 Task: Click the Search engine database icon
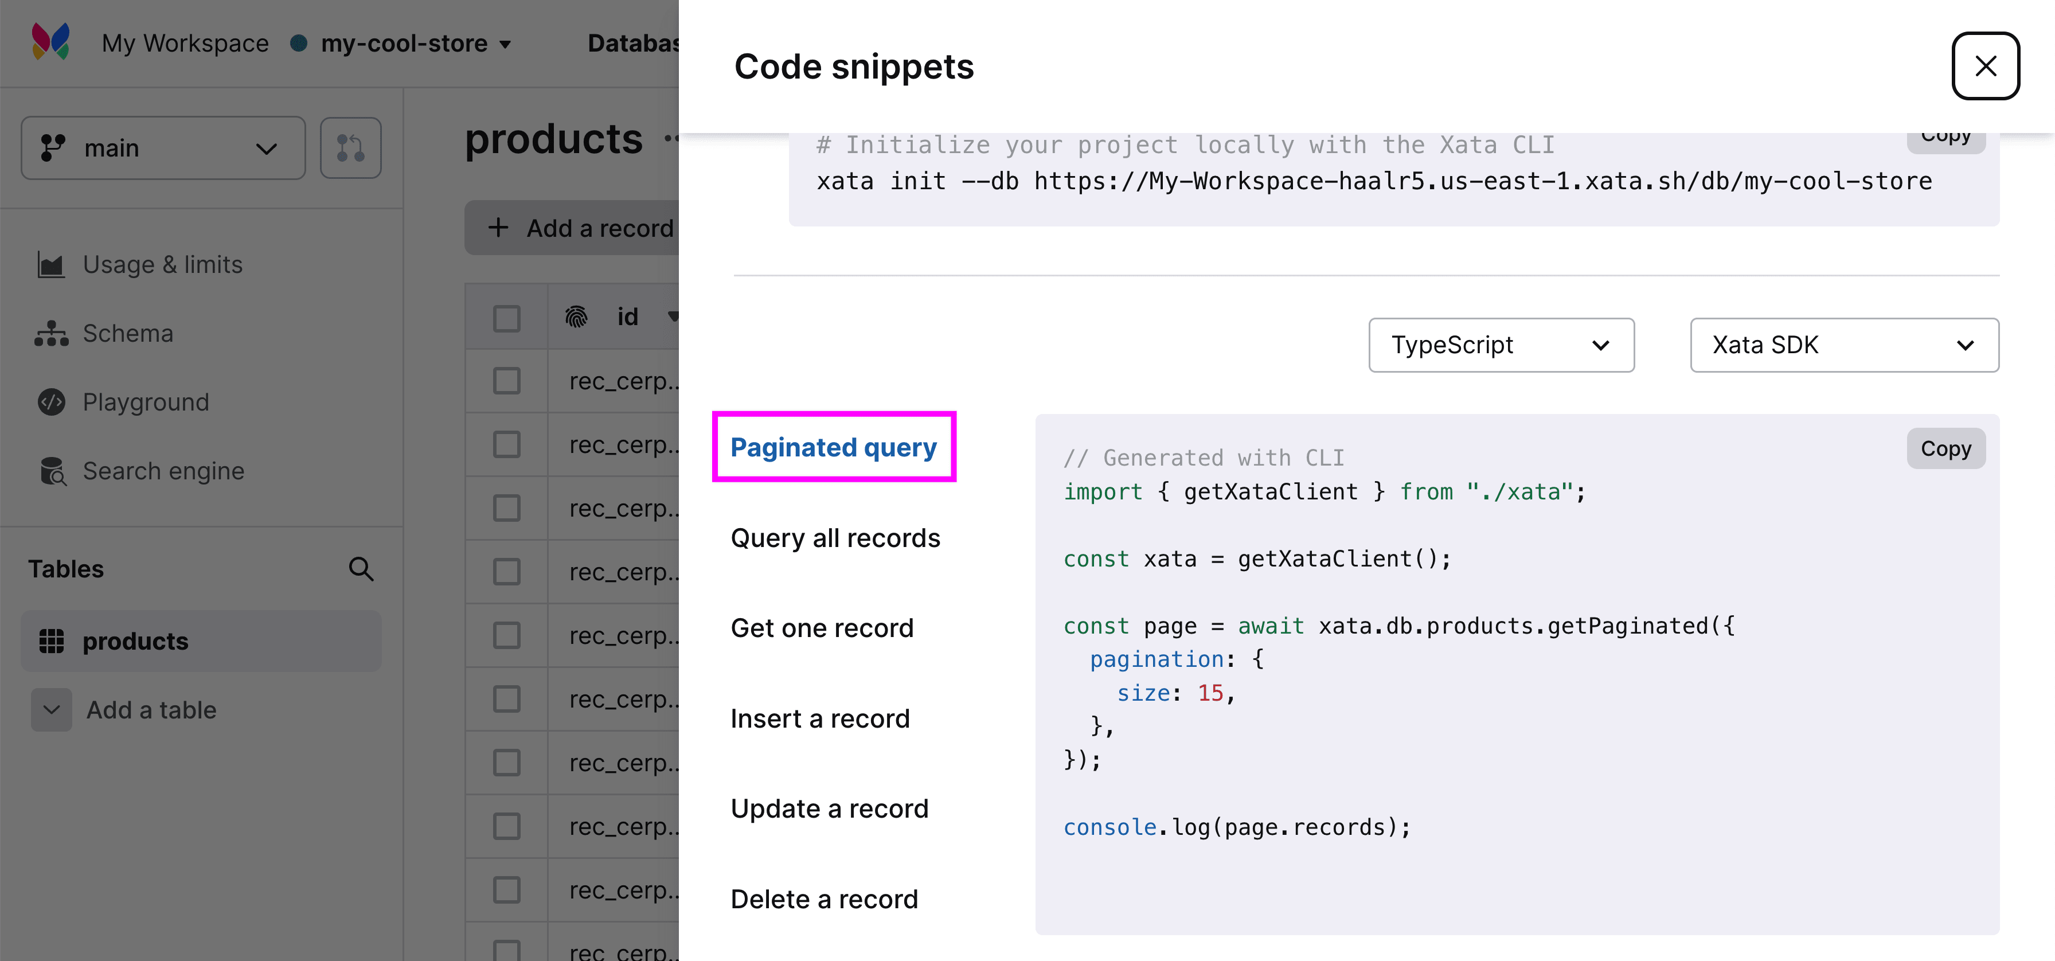coord(53,471)
